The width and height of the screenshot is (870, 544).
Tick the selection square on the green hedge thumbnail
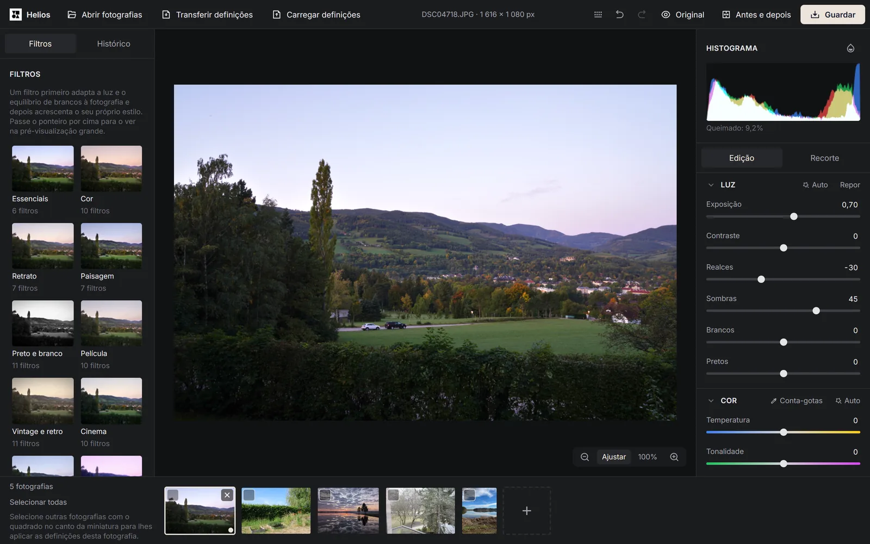tap(249, 495)
